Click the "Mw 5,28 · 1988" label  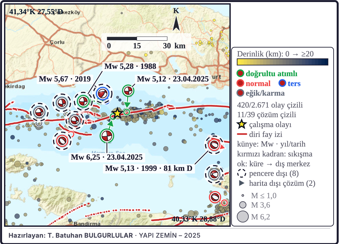pos(130,66)
